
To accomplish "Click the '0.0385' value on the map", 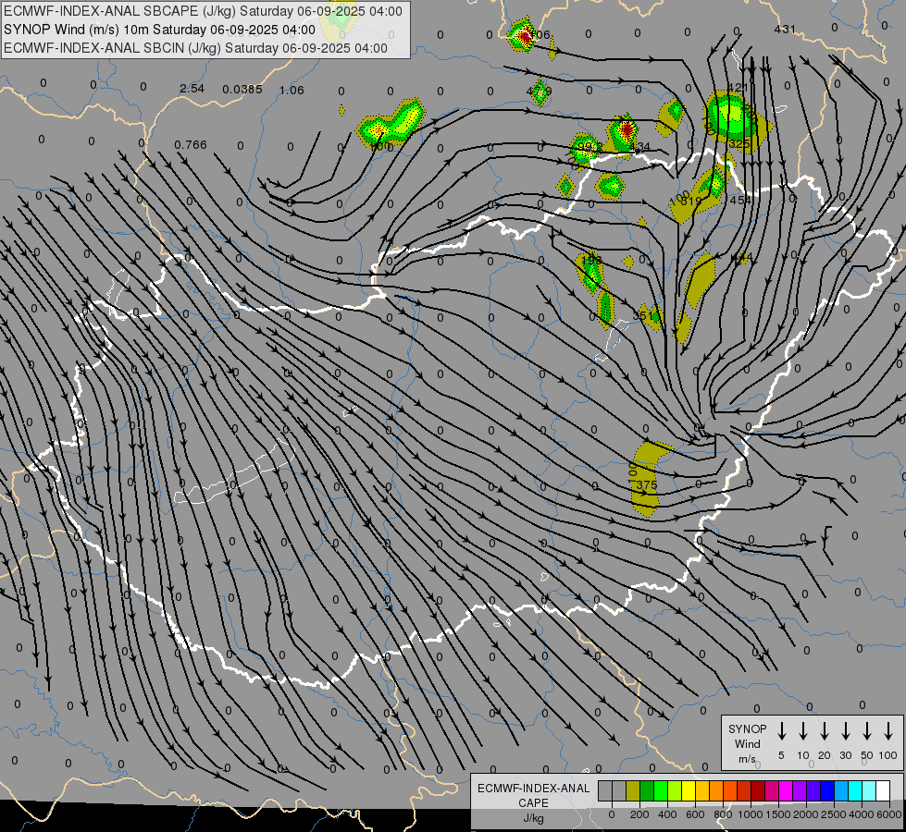I will point(242,89).
